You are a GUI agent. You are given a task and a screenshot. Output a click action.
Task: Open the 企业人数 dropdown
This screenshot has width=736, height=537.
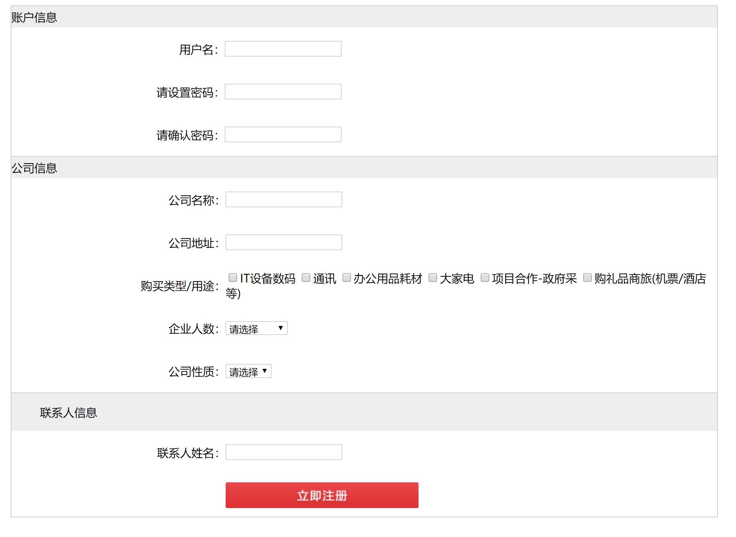click(256, 328)
